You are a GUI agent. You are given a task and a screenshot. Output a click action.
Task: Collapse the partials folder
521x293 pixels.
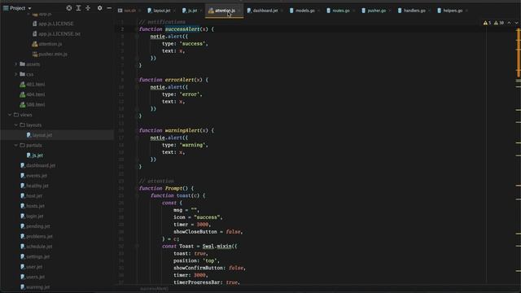[15, 145]
